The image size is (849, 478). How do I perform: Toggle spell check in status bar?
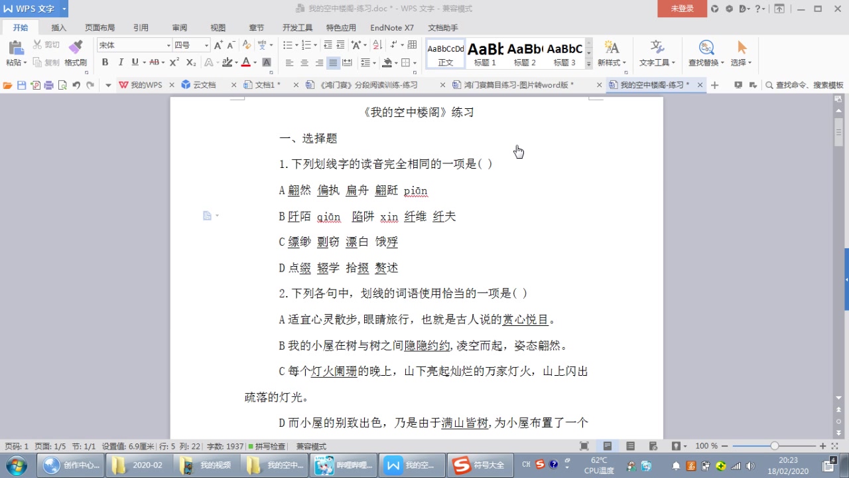[267, 446]
